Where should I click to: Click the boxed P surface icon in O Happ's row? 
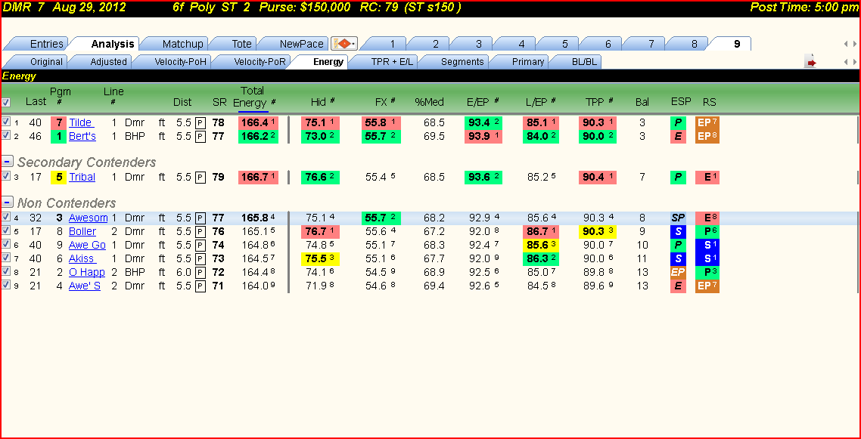(x=201, y=272)
